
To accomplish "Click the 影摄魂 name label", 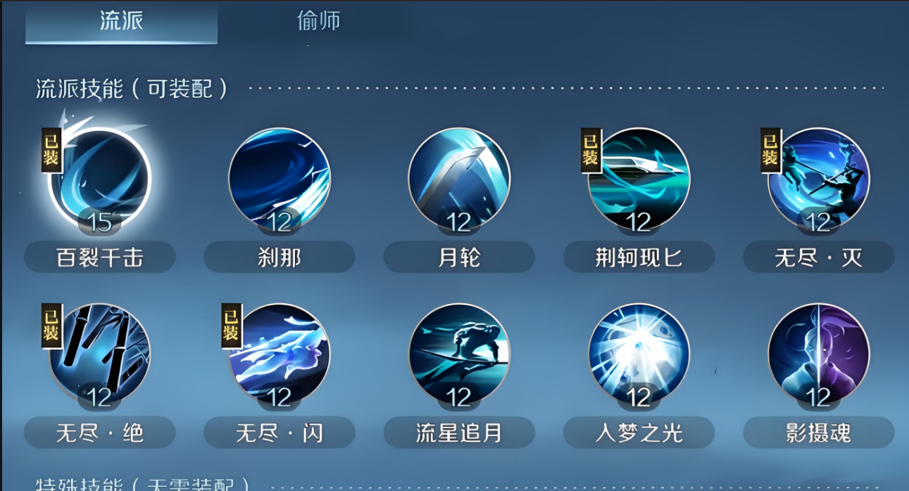I will pos(819,433).
